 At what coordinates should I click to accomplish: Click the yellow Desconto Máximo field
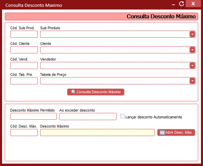[x=97, y=132]
